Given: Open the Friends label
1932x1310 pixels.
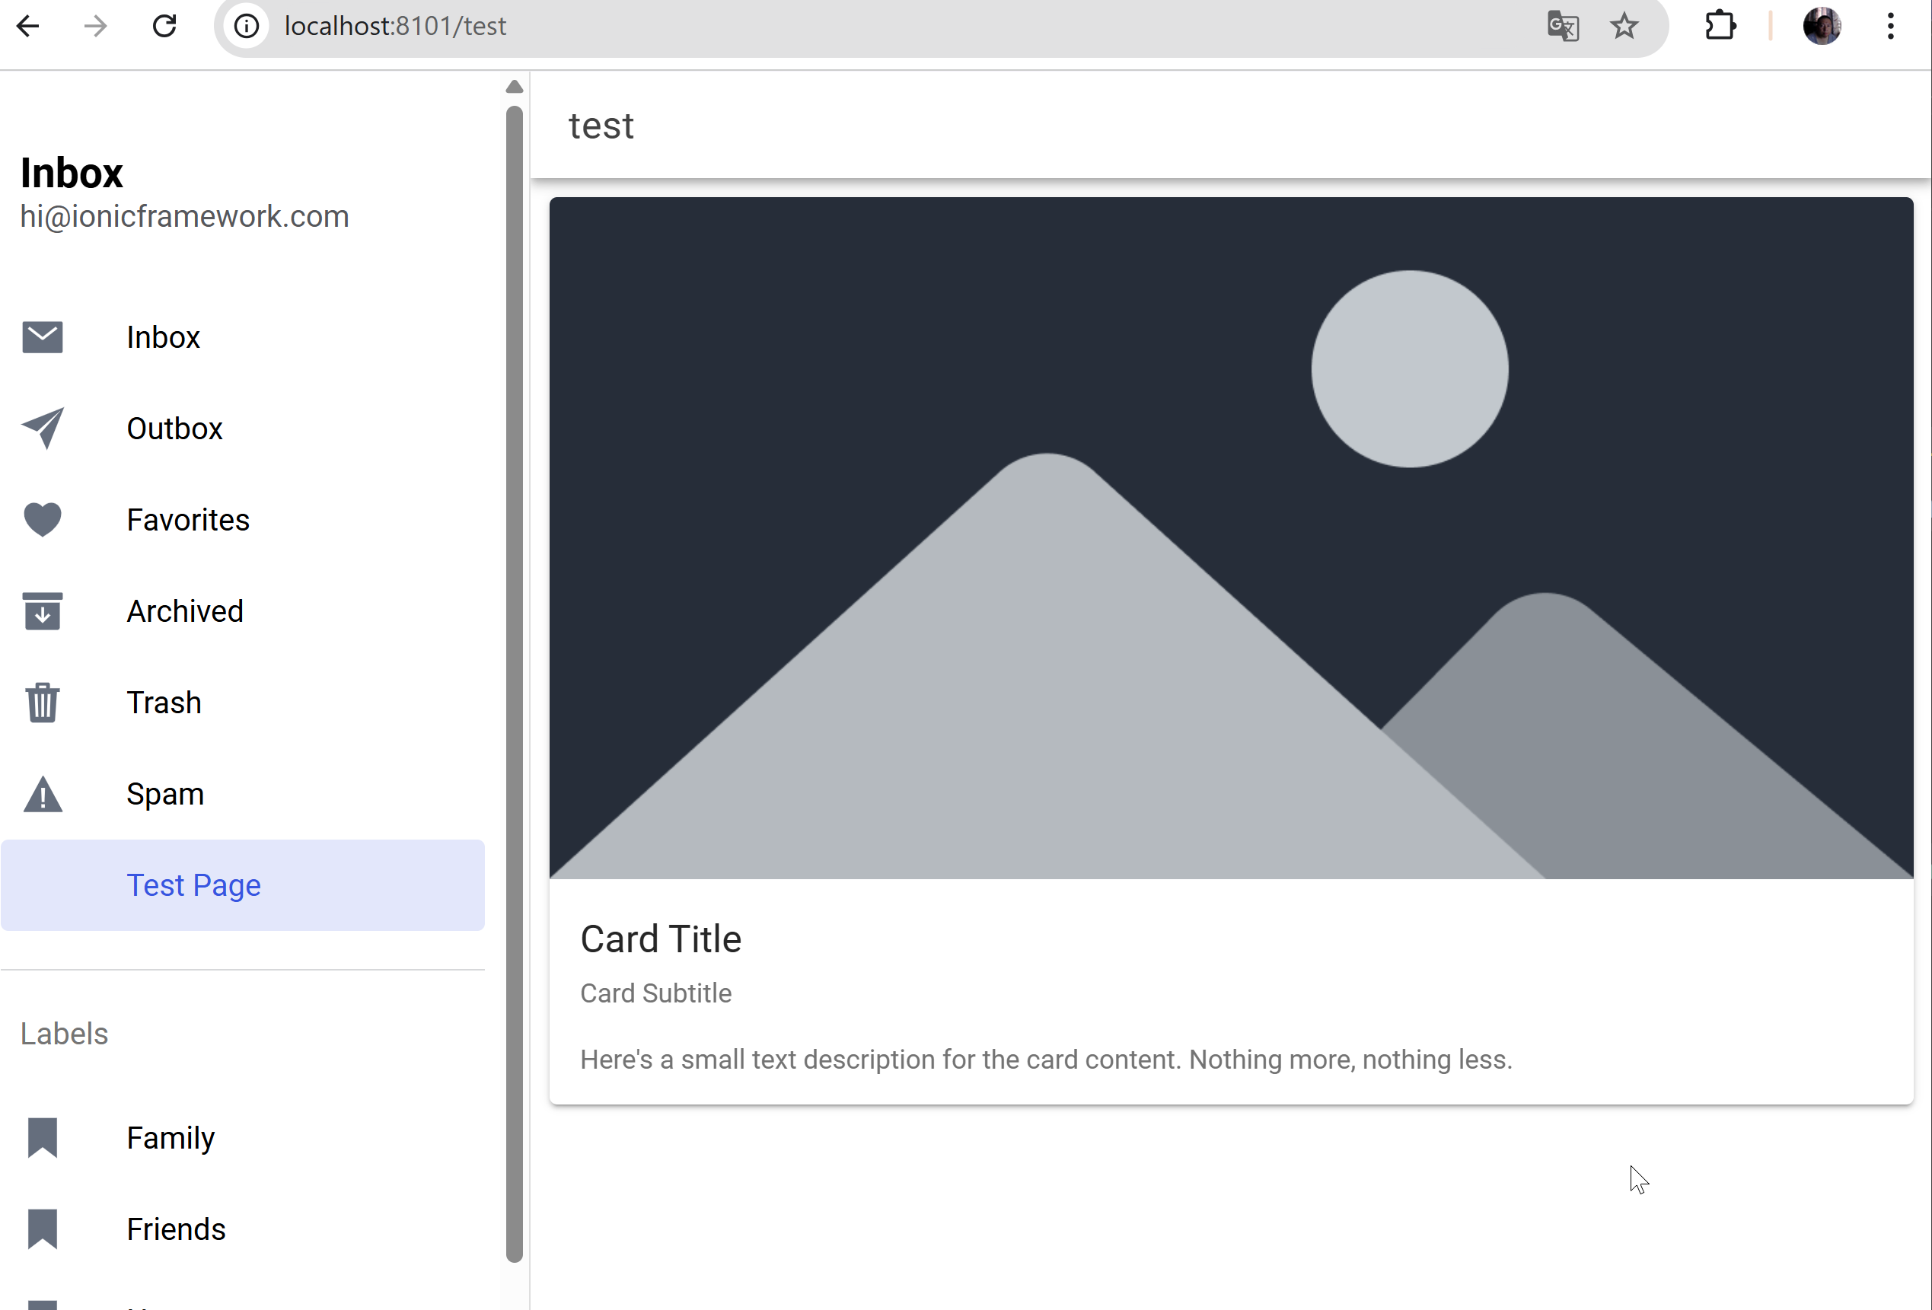Looking at the screenshot, I should click(x=175, y=1229).
